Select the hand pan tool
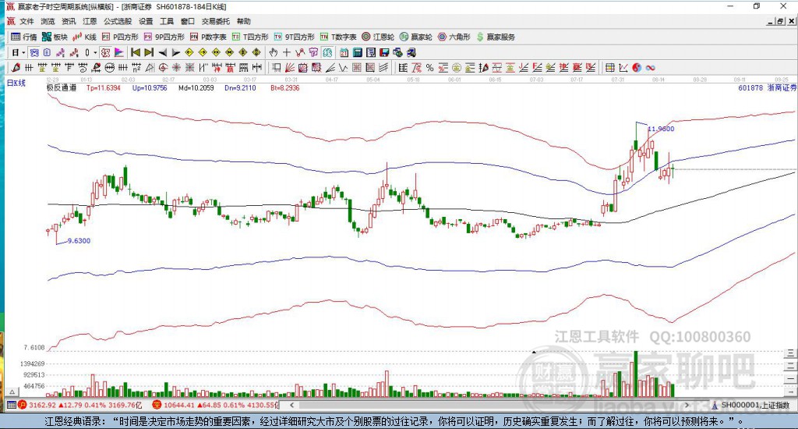Viewport: 798px width, 429px height. [274, 52]
